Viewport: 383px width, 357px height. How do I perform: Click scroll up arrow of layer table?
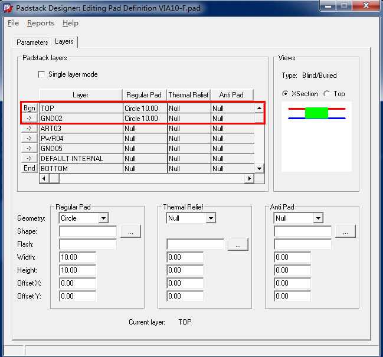point(260,108)
